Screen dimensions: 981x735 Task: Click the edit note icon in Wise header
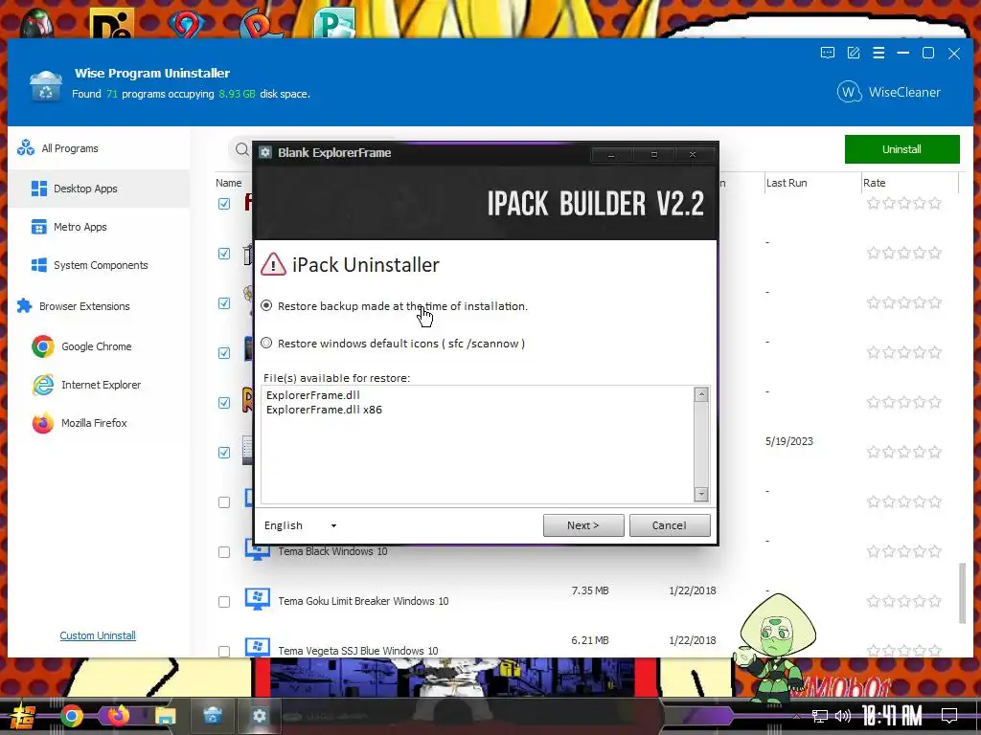coord(854,54)
